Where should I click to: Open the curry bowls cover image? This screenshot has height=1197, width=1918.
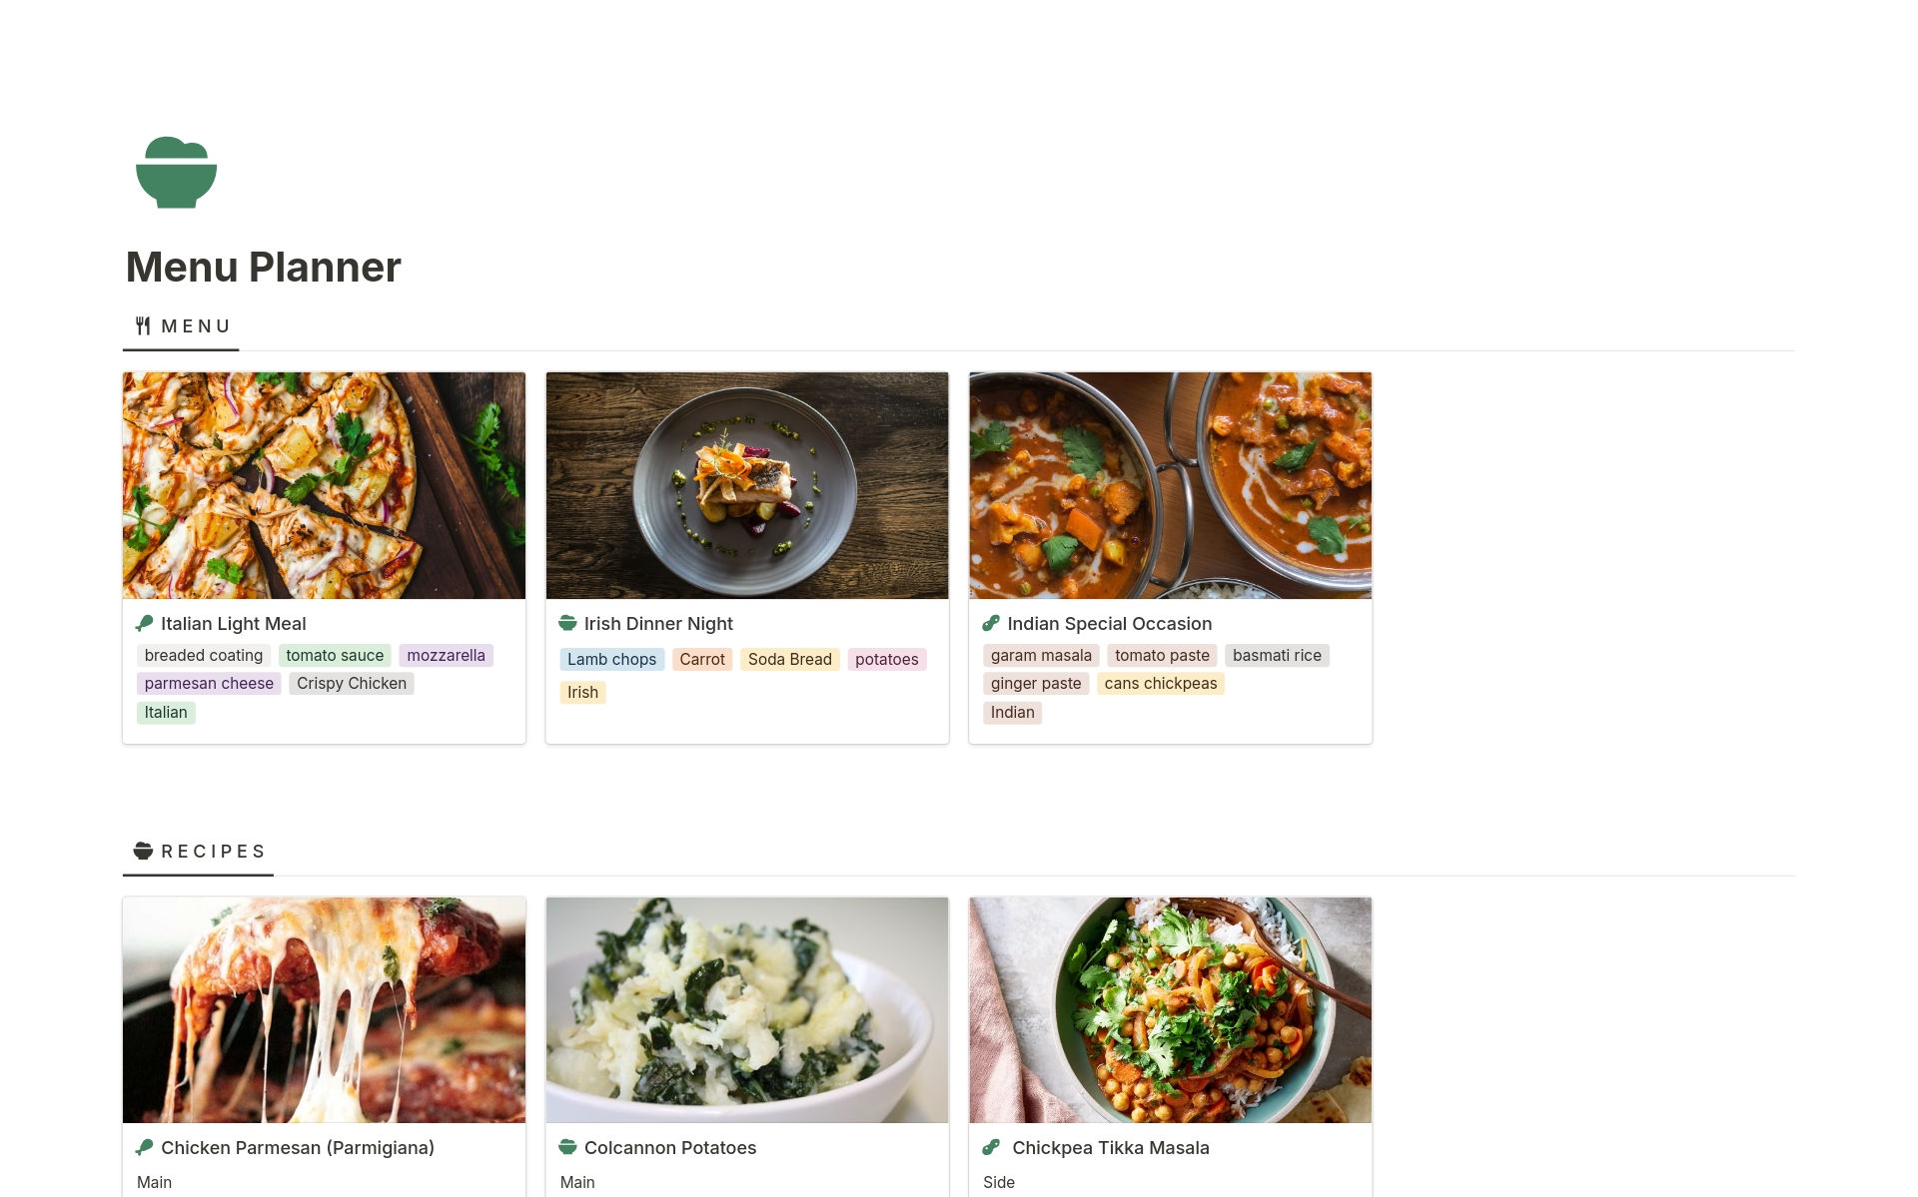(x=1170, y=485)
